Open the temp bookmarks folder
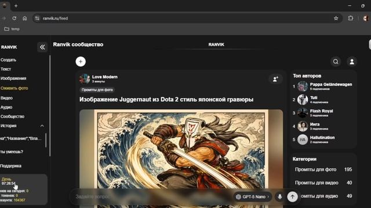371x208 pixels. 12,29
